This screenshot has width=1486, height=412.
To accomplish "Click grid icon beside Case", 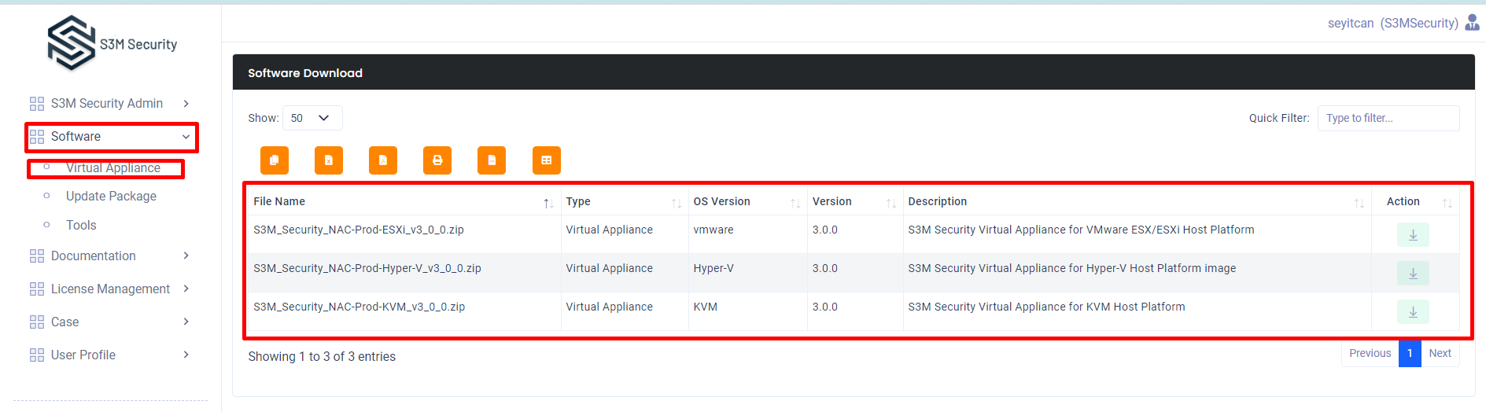I will (37, 322).
